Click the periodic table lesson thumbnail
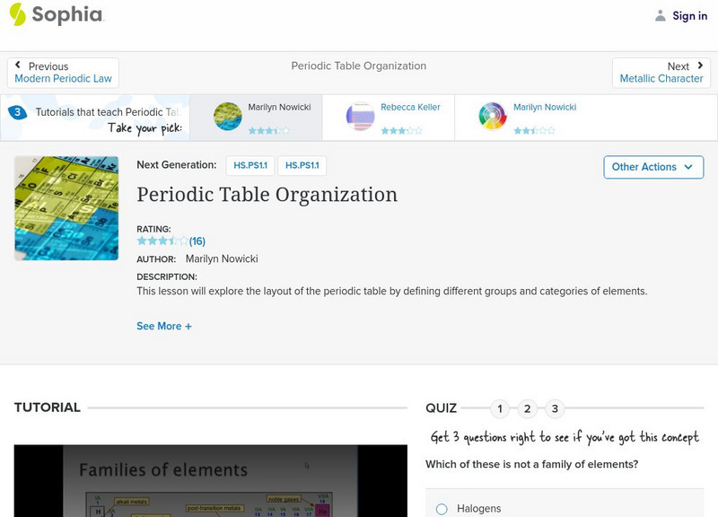Viewport: 718px width, 517px height. [66, 208]
